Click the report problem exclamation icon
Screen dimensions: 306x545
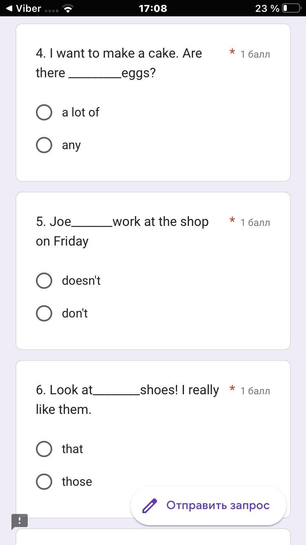click(x=19, y=521)
